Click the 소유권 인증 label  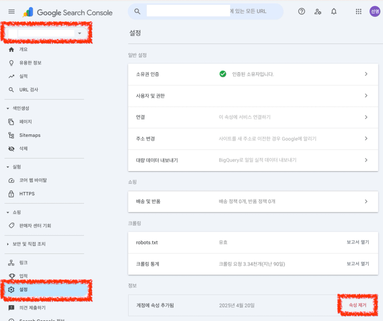147,74
